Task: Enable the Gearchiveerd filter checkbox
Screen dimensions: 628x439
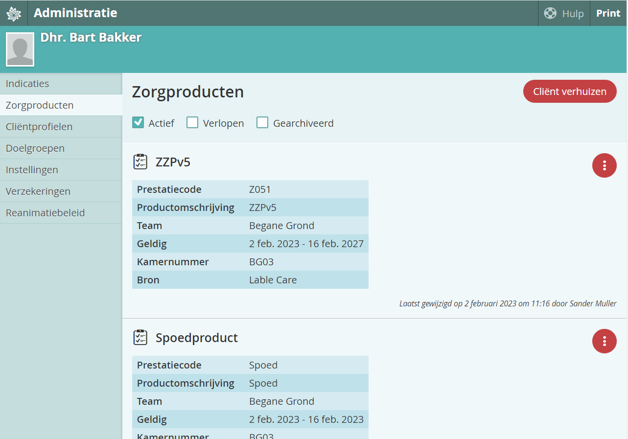Action: (x=262, y=123)
